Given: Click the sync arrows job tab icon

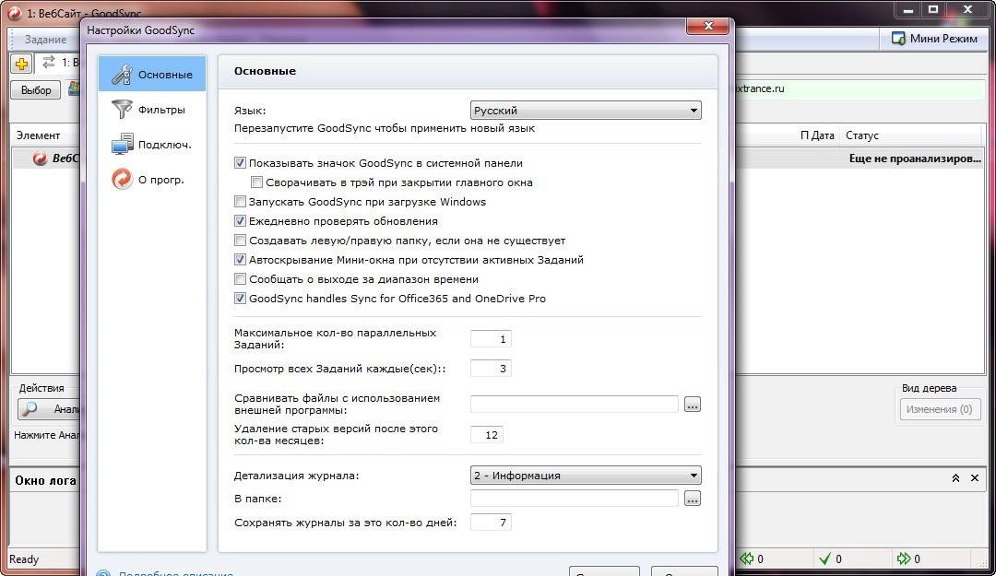Looking at the screenshot, I should click(48, 63).
